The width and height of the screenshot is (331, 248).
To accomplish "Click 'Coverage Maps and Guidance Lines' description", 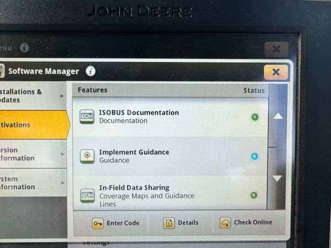I will coord(147,200).
